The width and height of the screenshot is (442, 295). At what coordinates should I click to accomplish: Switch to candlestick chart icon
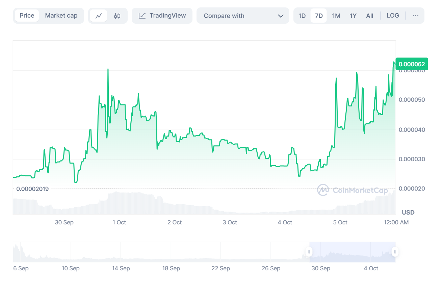point(117,16)
